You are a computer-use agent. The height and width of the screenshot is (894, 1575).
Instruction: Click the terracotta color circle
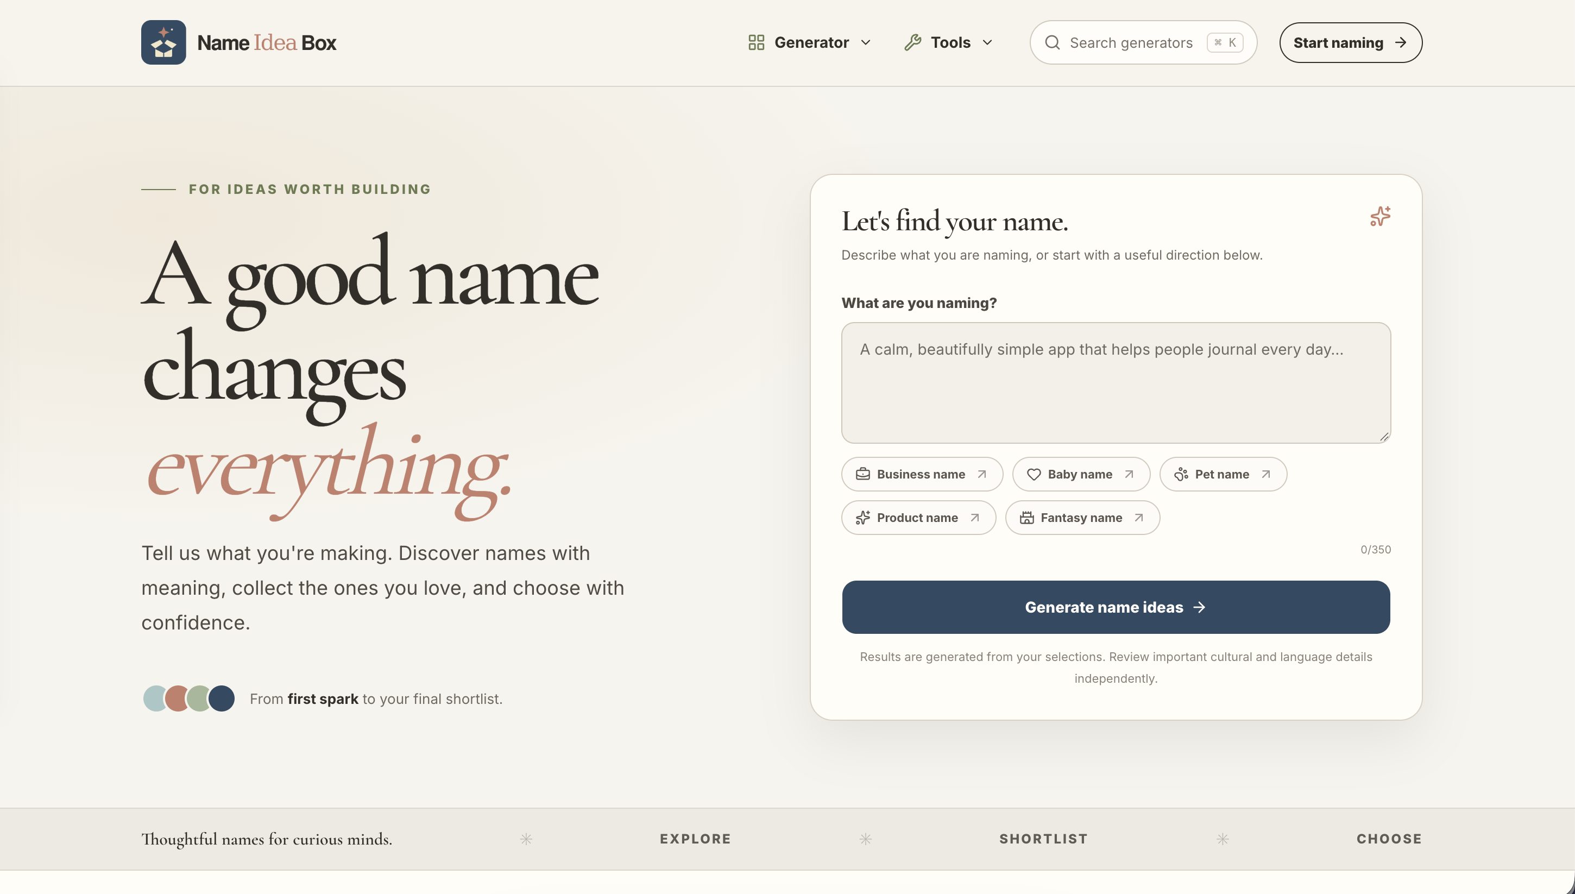[x=177, y=699]
